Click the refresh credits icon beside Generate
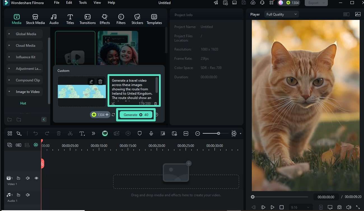 coord(113,115)
